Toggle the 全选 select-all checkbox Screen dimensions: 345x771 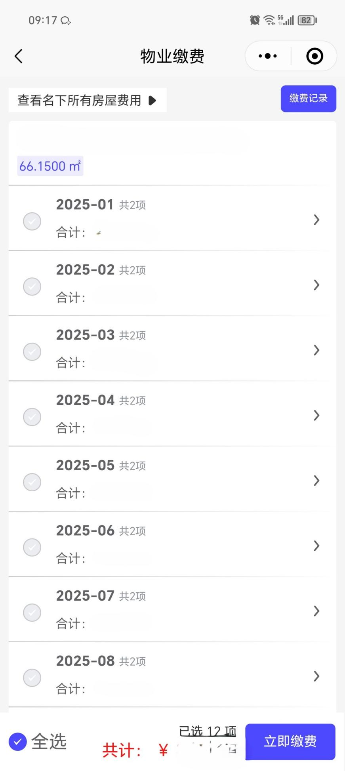pos(18,742)
